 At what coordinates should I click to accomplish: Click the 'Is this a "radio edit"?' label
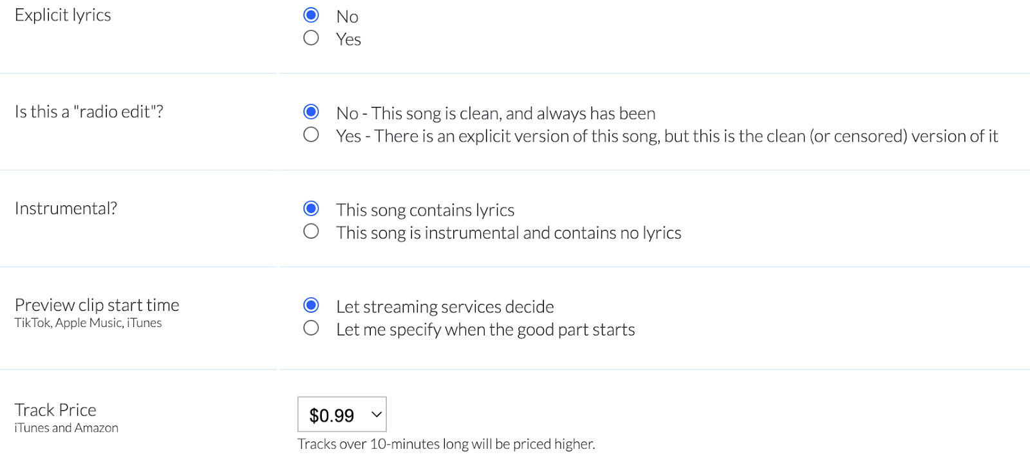(x=89, y=111)
